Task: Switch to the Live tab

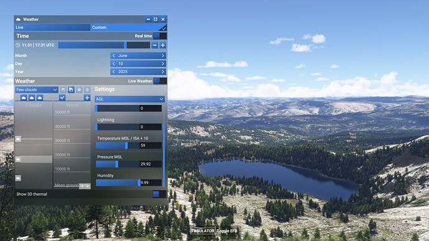Action: tap(52, 27)
